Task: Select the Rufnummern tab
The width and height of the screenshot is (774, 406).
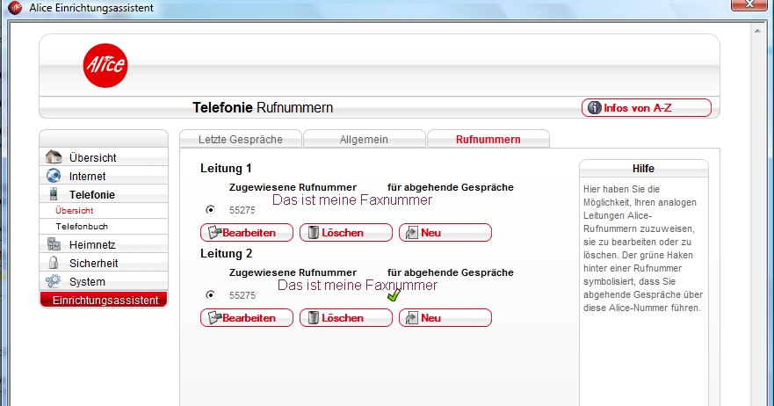Action: click(488, 139)
